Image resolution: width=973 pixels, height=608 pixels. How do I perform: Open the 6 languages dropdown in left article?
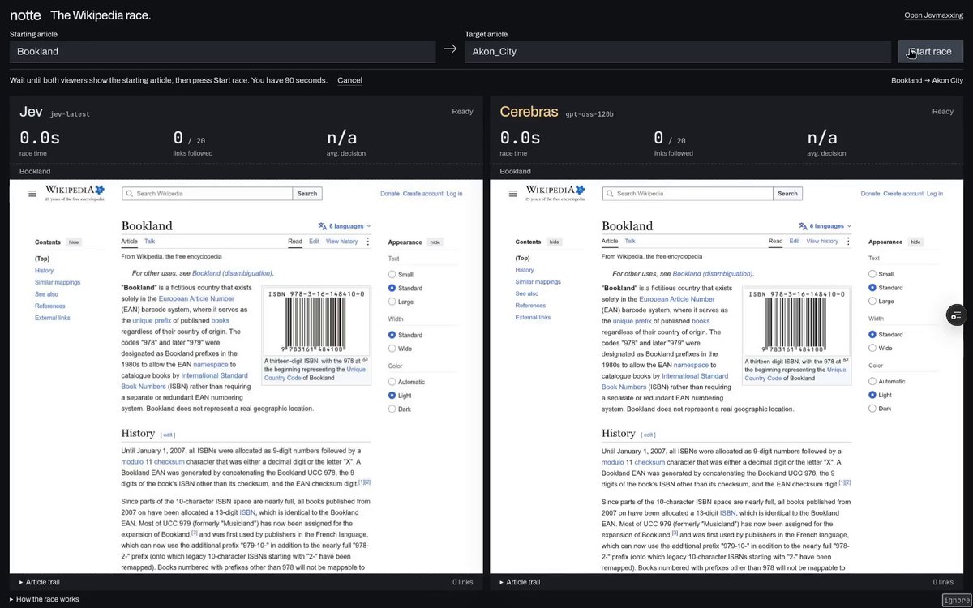pos(345,226)
